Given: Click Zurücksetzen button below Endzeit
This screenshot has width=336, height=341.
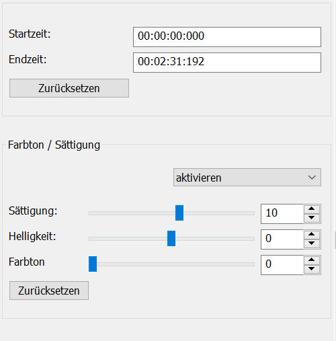Looking at the screenshot, I should pos(69,88).
